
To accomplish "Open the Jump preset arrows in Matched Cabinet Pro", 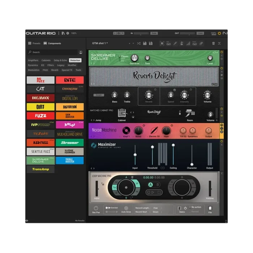I will pos(93,120).
